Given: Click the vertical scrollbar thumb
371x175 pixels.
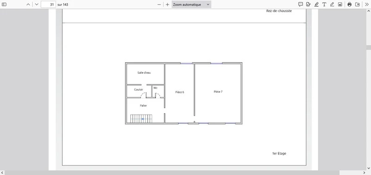Looking at the screenshot, I should (369, 47).
